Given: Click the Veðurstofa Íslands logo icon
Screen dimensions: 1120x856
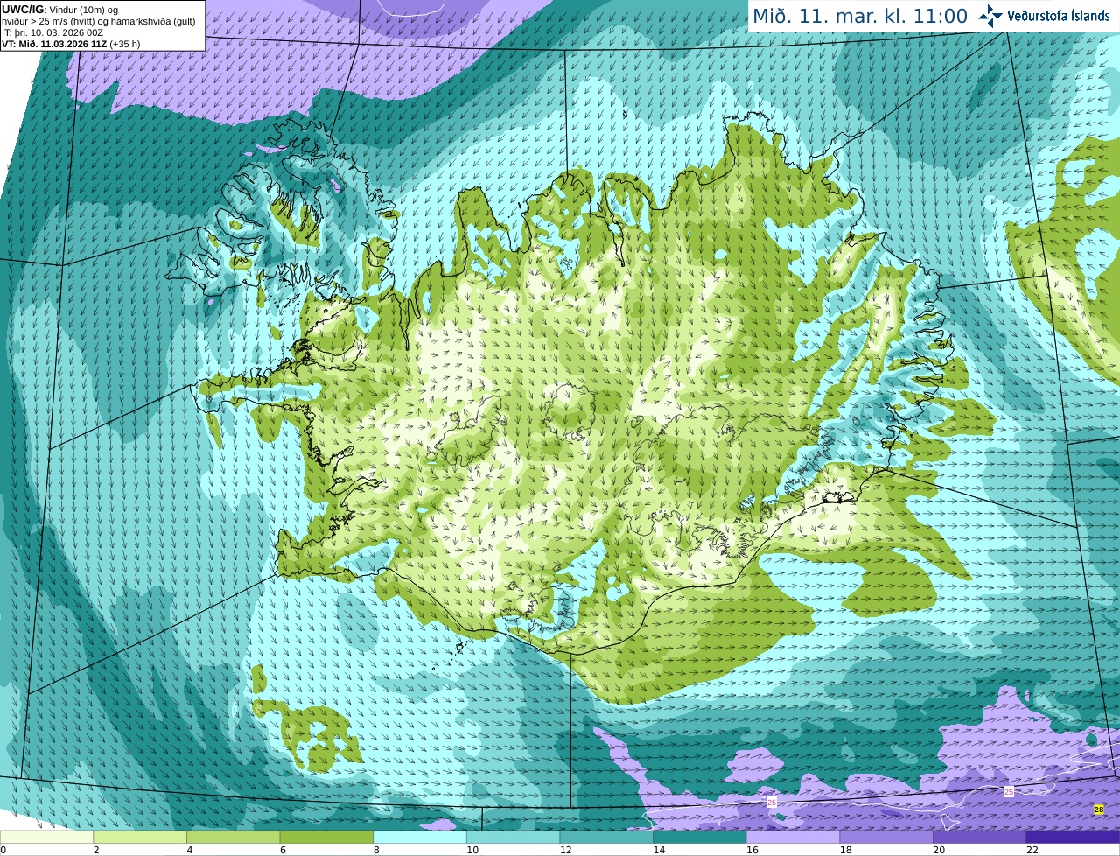Looking at the screenshot, I should coord(990,16).
